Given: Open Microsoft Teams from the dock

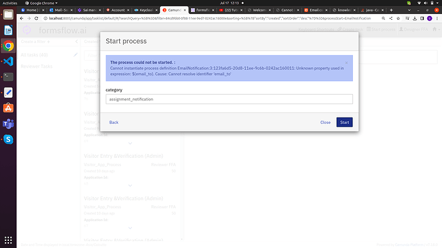Looking at the screenshot, I should (8, 124).
